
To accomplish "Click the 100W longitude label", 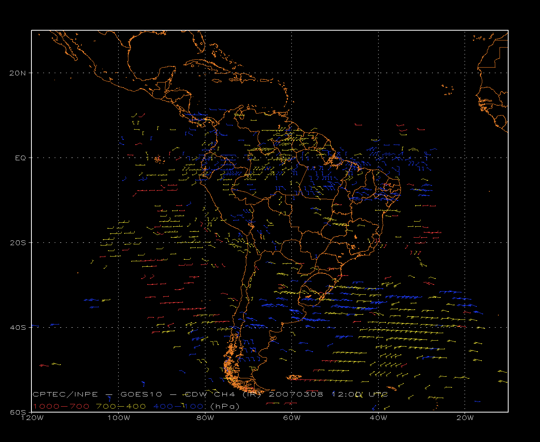I will pyautogui.click(x=118, y=418).
